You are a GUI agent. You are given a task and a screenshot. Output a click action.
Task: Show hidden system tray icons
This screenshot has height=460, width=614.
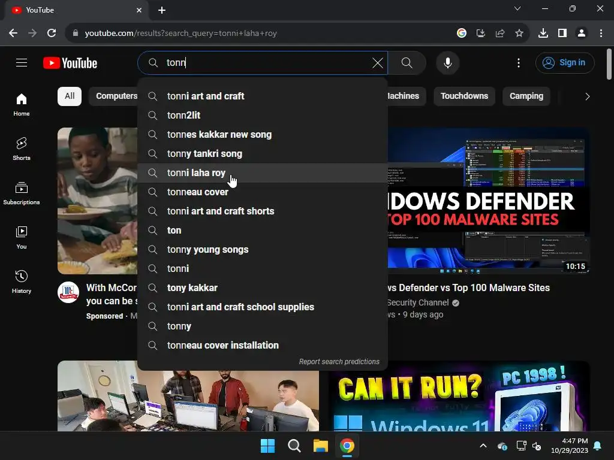tap(483, 446)
